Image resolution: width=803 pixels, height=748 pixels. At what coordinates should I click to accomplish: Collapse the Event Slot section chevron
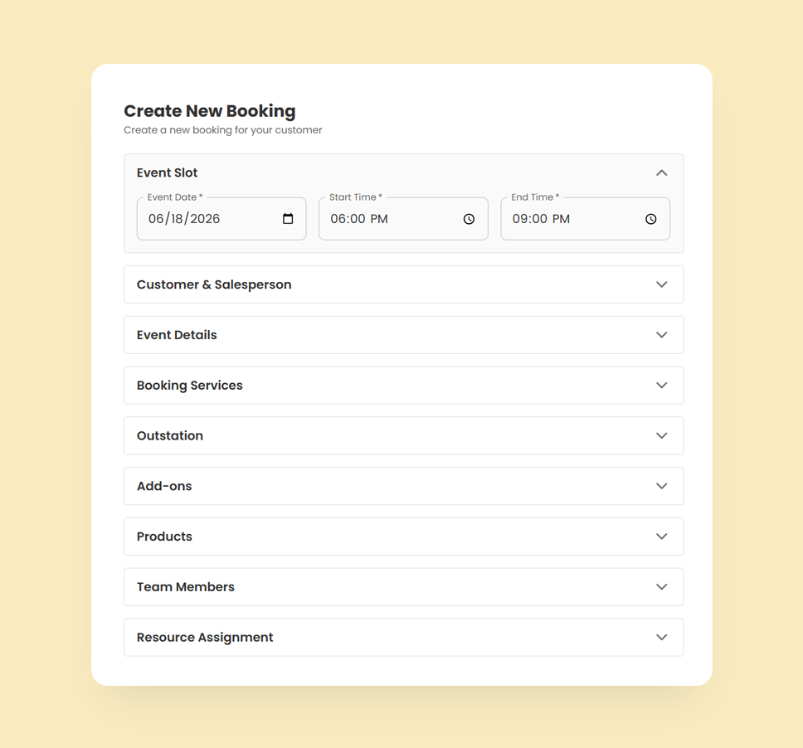click(662, 172)
